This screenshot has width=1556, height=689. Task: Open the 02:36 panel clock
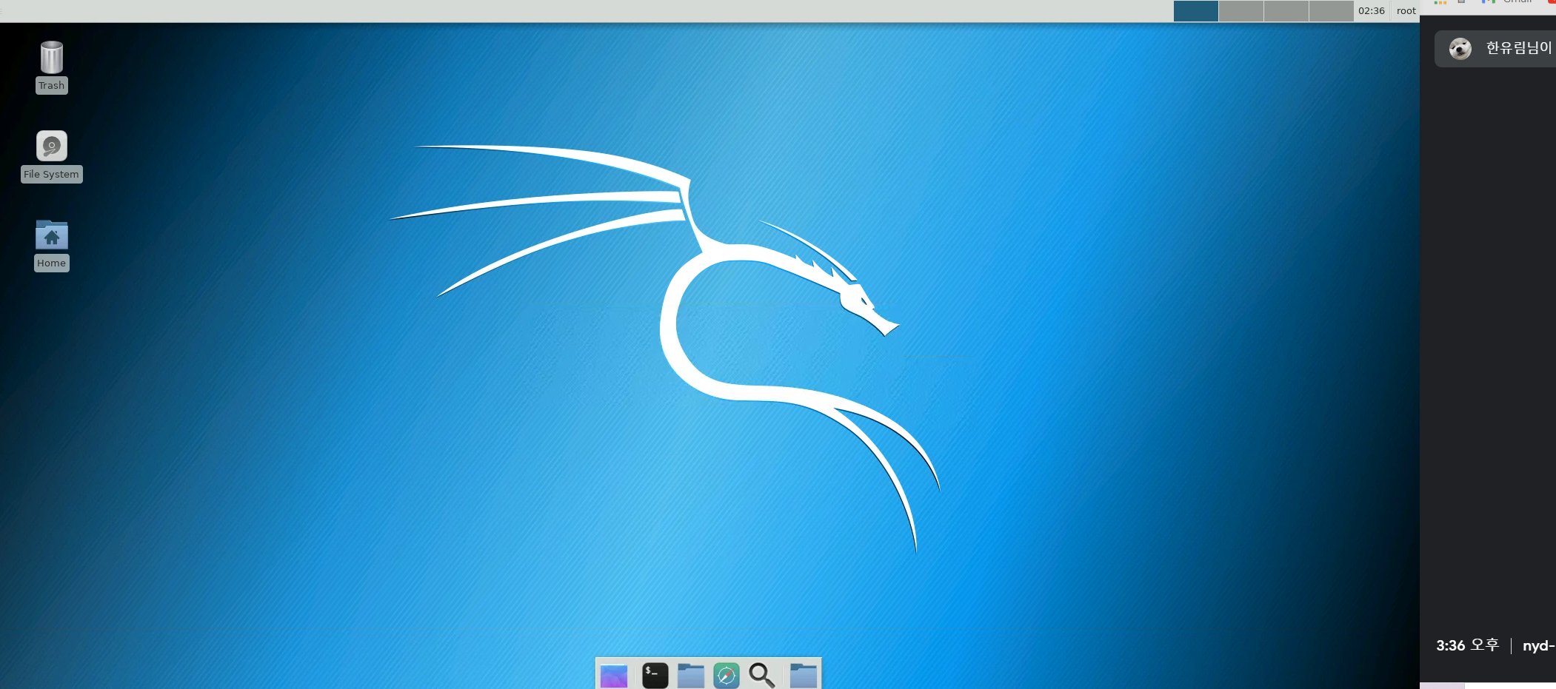coord(1372,11)
